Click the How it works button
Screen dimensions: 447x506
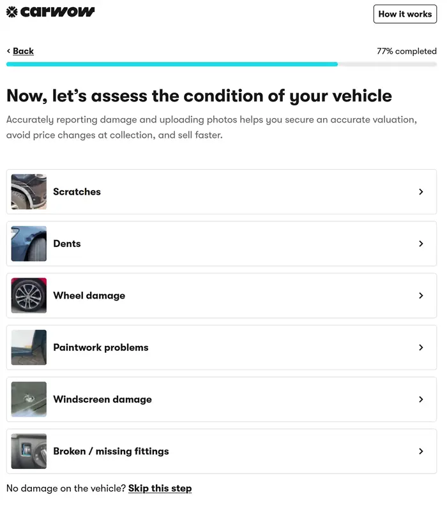pyautogui.click(x=405, y=14)
